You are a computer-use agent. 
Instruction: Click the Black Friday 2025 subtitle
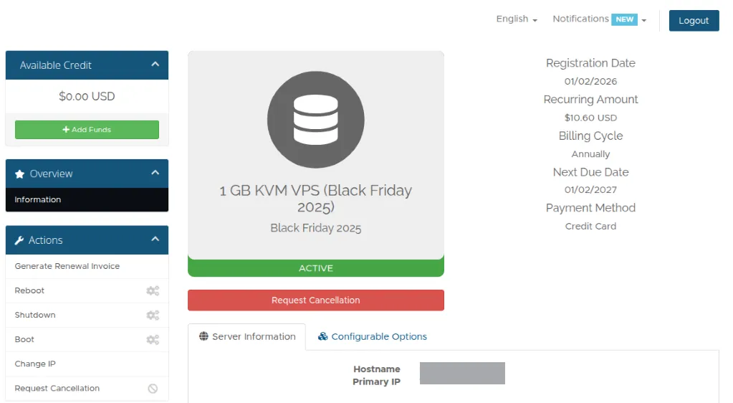315,229
